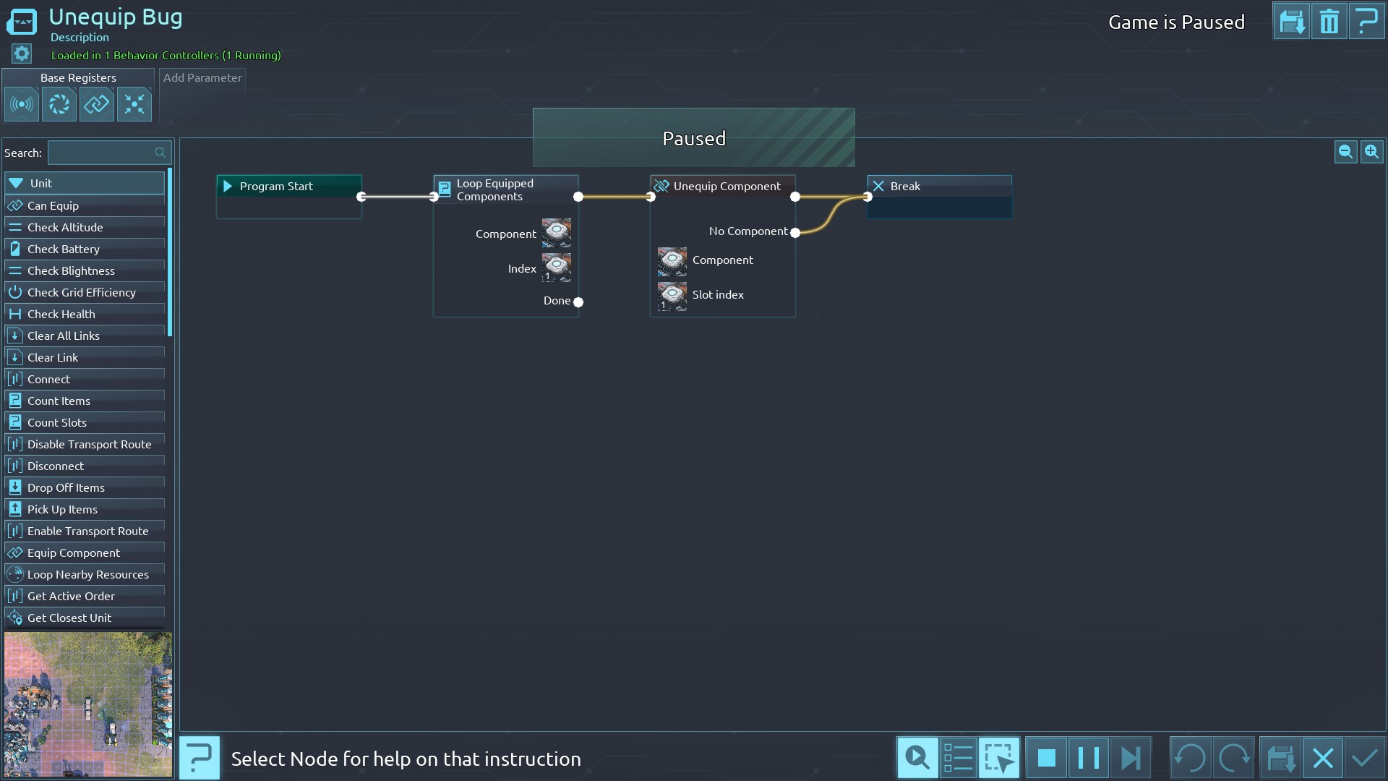This screenshot has width=1388, height=781.
Task: Delete the behavior with the trash icon
Action: [x=1329, y=22]
